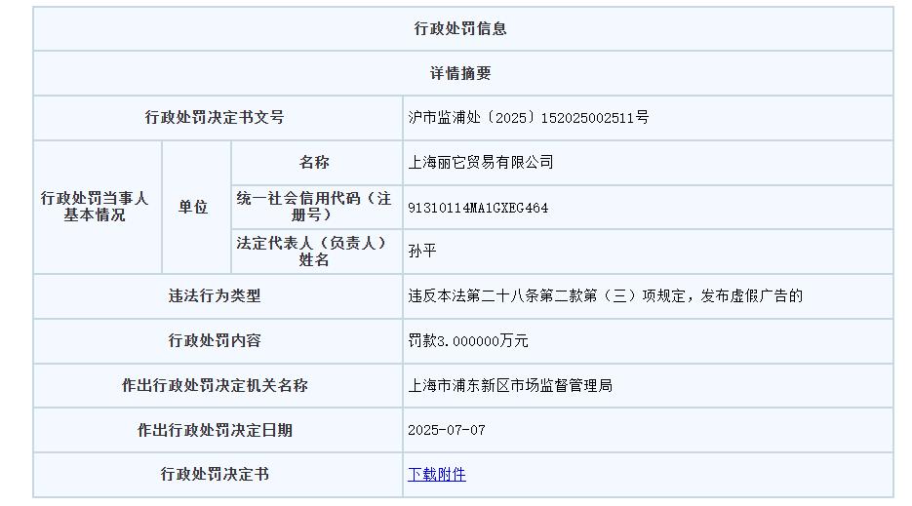This screenshot has width=912, height=506.
Task: Click the 名称 label cell
Action: (x=314, y=162)
